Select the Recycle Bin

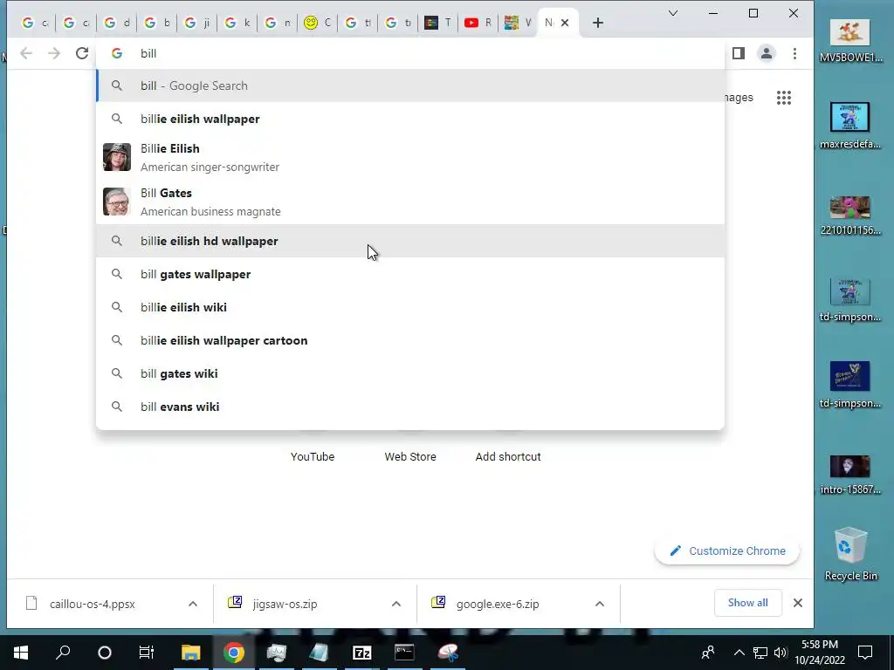[x=850, y=554]
